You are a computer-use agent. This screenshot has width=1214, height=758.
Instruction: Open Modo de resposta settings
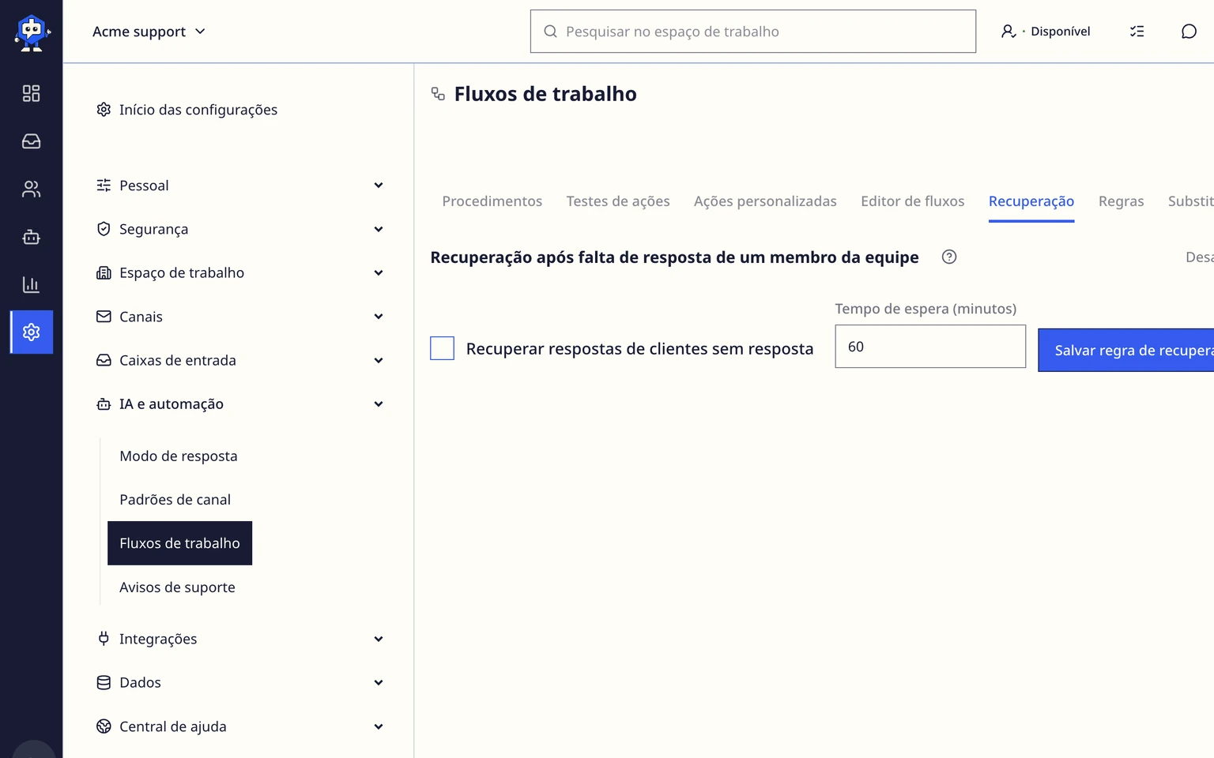179,456
